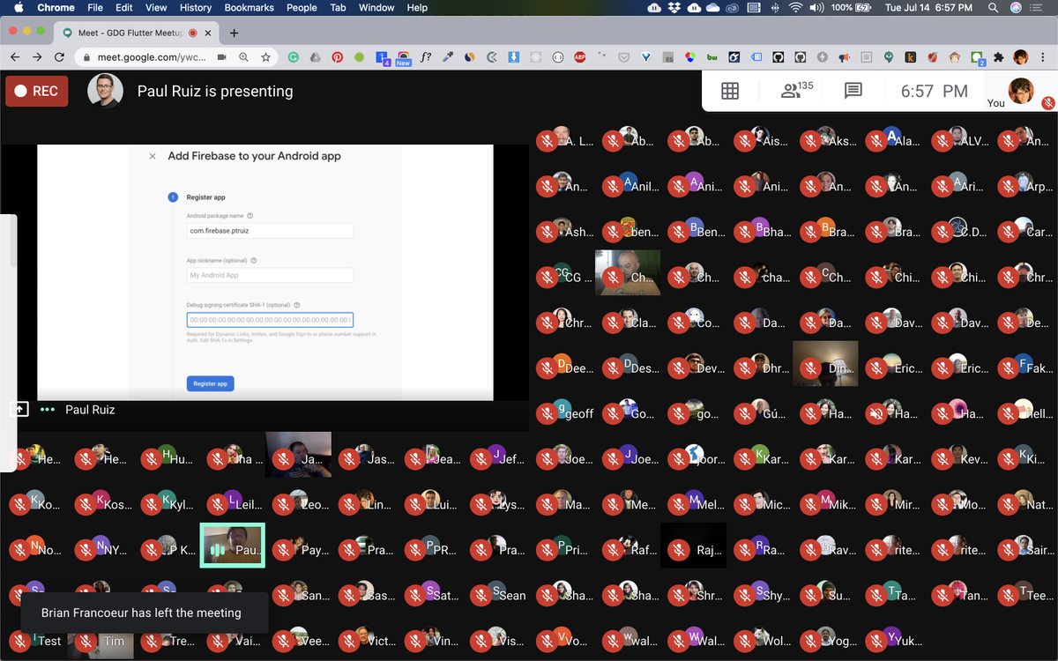Click the Pinterest extension icon
1058x661 pixels.
pos(337,57)
